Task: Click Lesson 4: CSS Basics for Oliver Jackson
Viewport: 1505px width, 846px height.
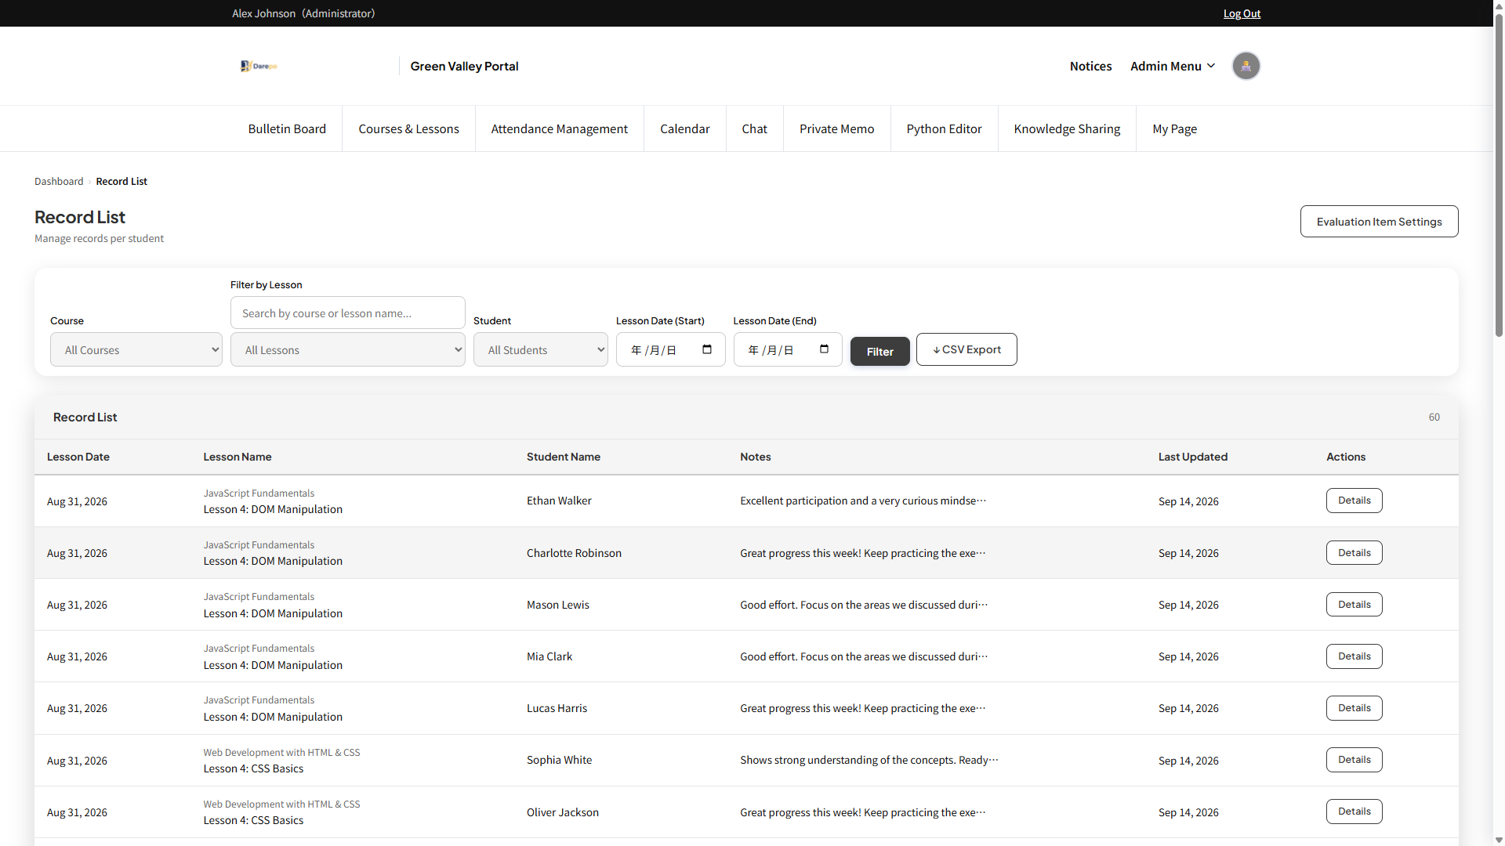Action: (253, 820)
